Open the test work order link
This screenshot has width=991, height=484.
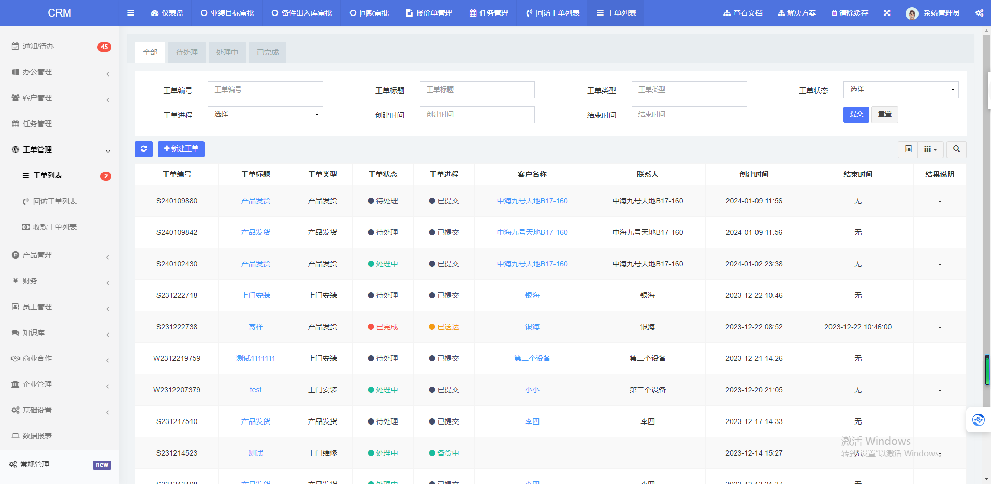click(256, 390)
